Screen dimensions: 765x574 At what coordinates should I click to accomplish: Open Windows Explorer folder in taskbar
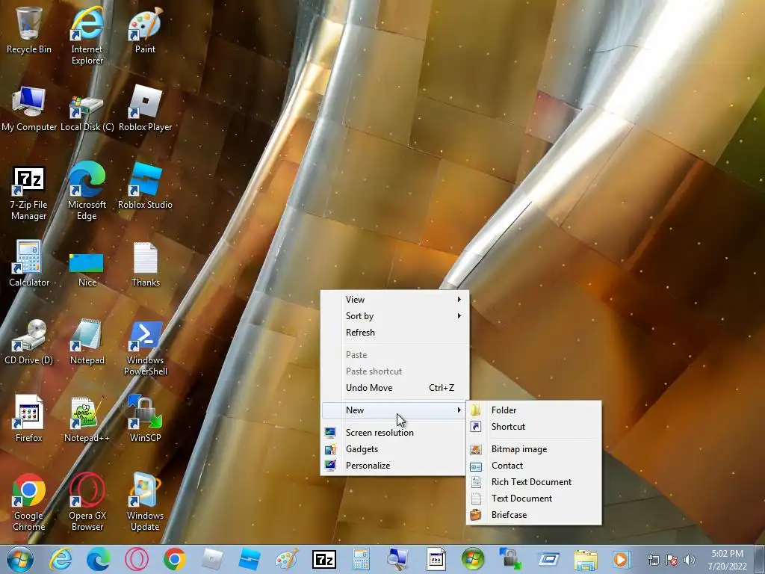tap(586, 561)
